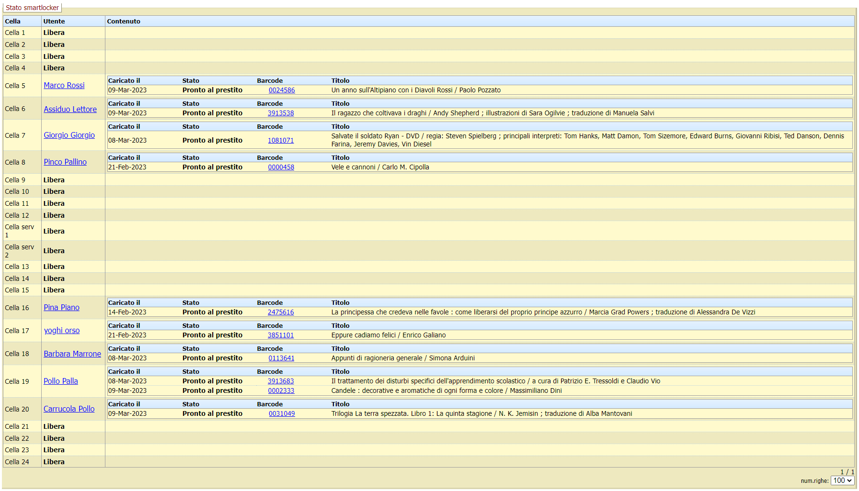Open user profile yoghi orso
859x491 pixels.
pos(61,330)
